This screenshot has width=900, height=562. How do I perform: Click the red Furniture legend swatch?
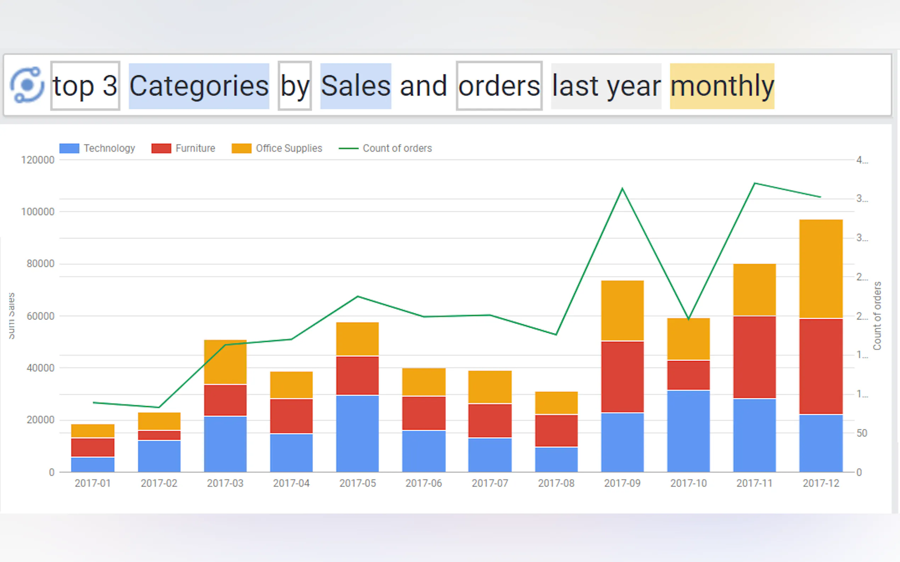click(x=161, y=148)
